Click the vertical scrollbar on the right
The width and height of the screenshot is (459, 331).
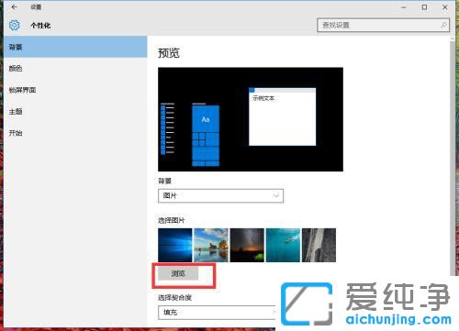point(453,159)
